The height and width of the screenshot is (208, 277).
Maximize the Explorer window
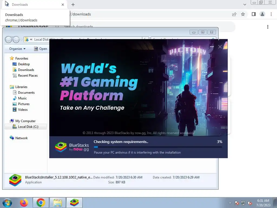(203, 32)
